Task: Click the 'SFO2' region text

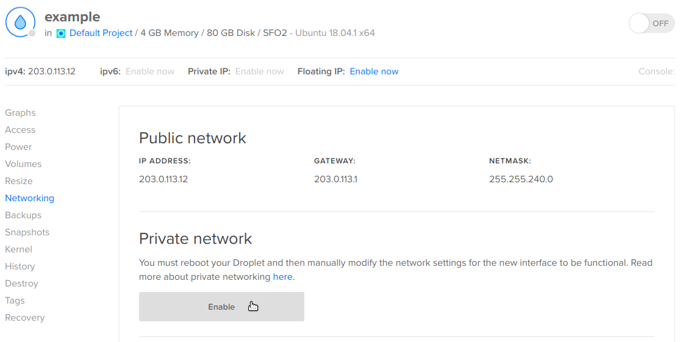Action: pos(275,33)
